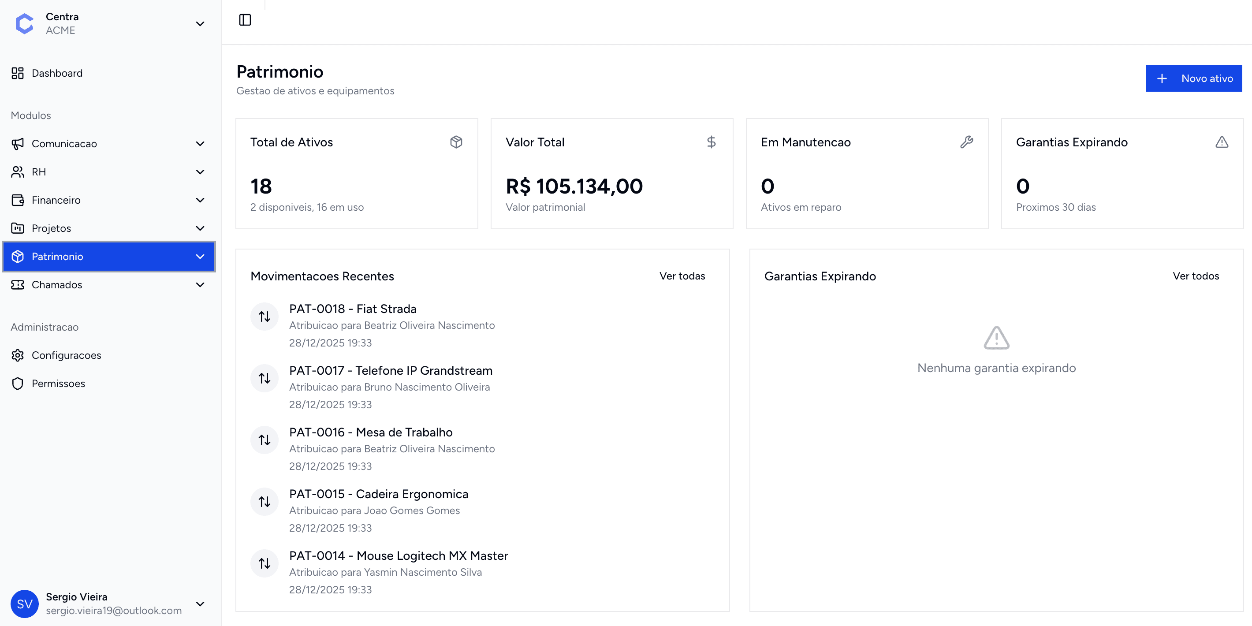Click the Total de Ativos box icon
This screenshot has width=1252, height=626.
click(x=456, y=142)
